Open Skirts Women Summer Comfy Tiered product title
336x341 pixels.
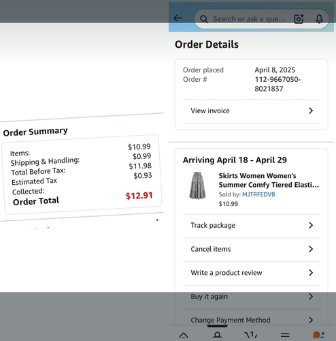coord(269,180)
